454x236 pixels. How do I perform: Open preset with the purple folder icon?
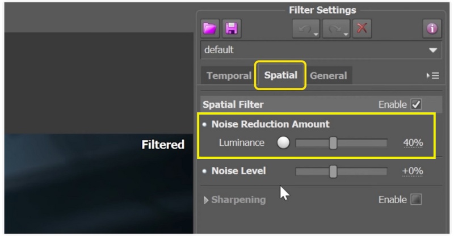pos(210,28)
